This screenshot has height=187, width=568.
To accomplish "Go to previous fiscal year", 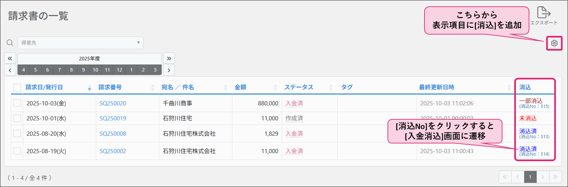I will 10,58.
